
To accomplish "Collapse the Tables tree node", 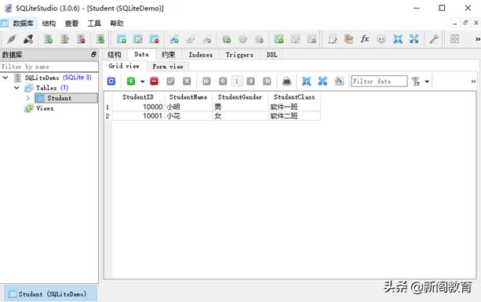I will [x=17, y=88].
